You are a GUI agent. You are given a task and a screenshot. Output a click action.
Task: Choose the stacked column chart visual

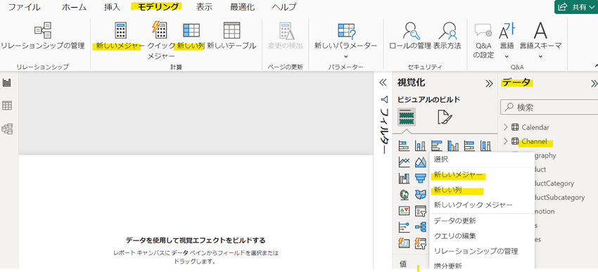(420, 145)
